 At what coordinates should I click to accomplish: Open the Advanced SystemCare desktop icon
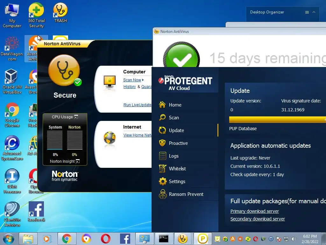pos(12,148)
